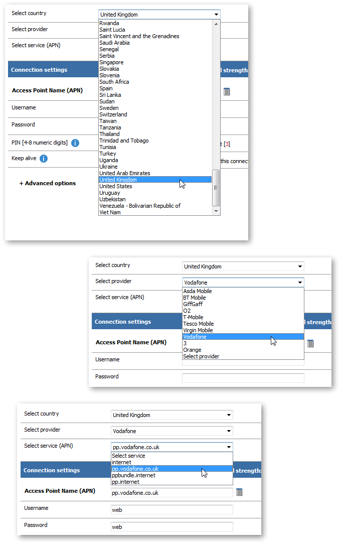
Task: Click APN list icon in bottom panel
Action: 239,492
